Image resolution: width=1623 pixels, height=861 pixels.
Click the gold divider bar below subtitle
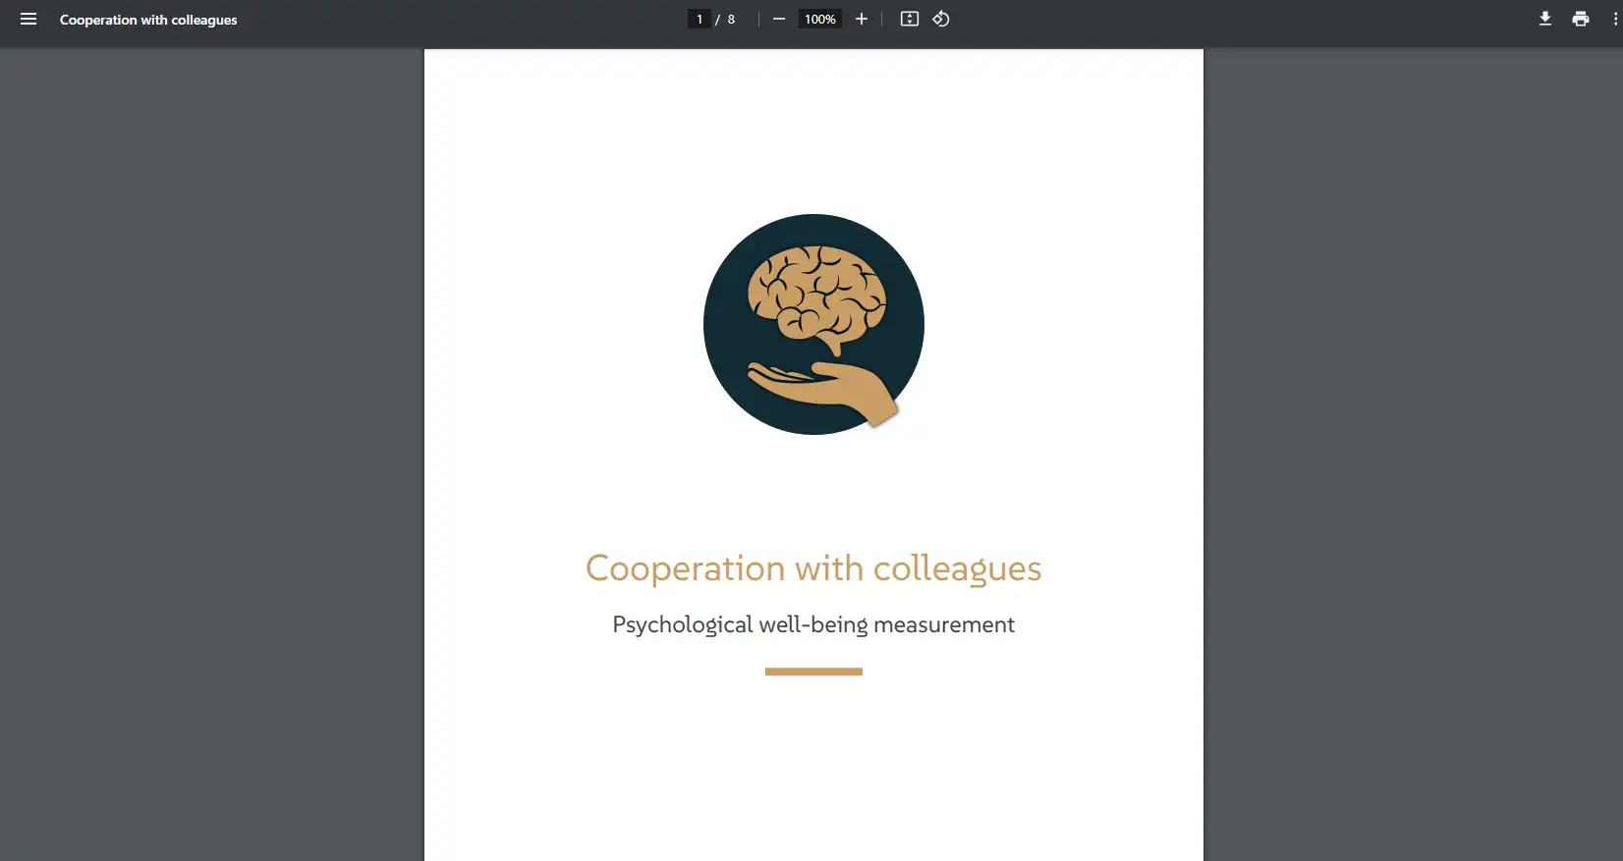coord(813,672)
